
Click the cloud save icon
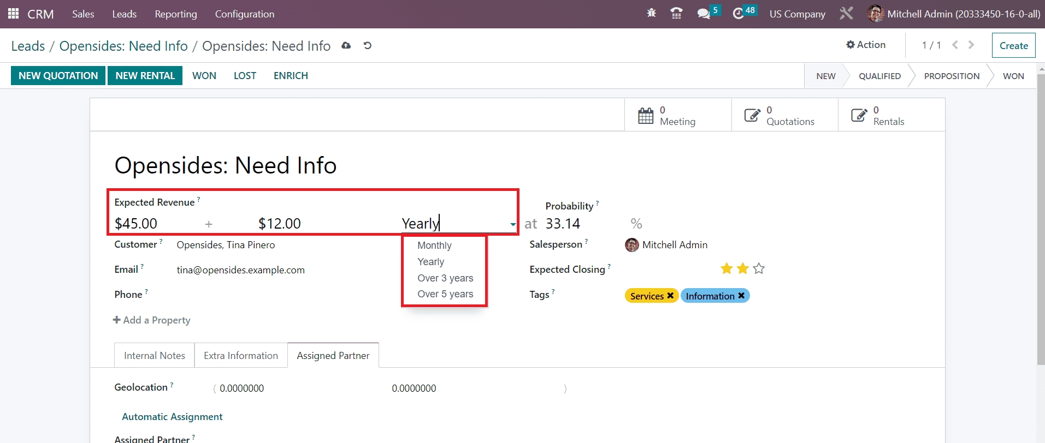(x=346, y=46)
